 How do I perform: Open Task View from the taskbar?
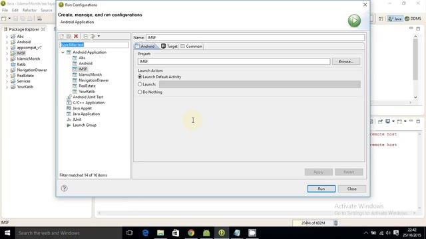coord(130,233)
